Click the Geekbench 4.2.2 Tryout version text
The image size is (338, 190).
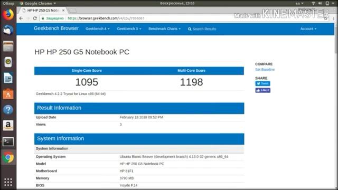coord(71,94)
